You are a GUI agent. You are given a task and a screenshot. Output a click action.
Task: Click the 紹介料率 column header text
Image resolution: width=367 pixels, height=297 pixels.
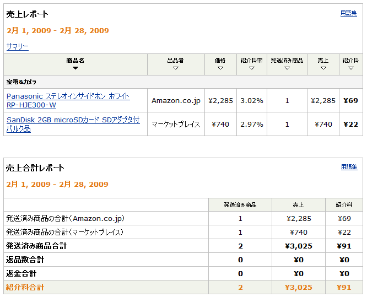click(251, 60)
